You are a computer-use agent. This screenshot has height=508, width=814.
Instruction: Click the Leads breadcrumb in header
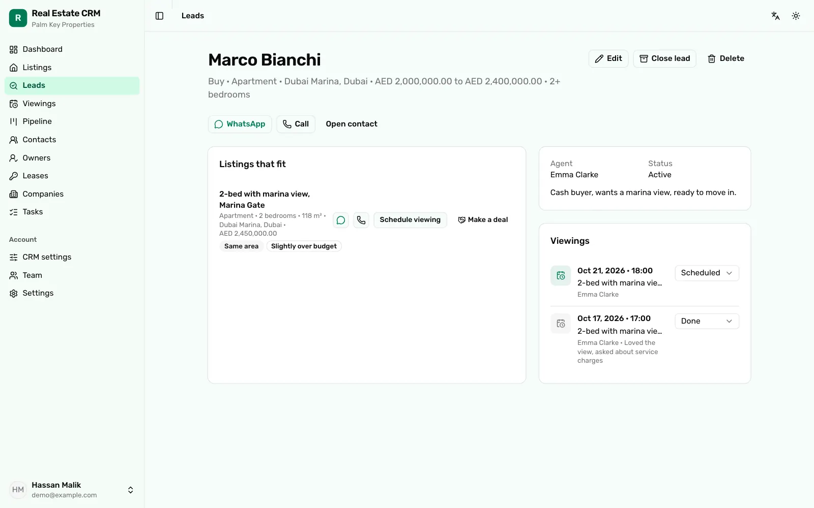(x=192, y=16)
